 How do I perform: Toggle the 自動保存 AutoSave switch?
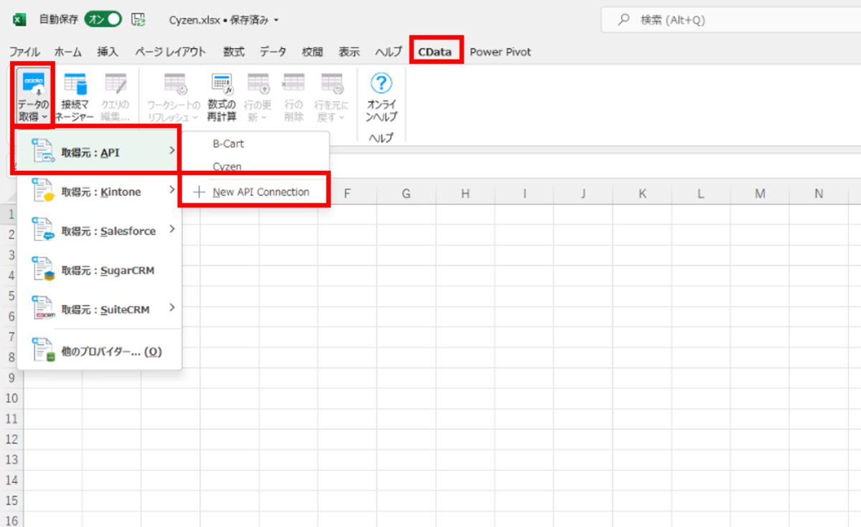103,20
